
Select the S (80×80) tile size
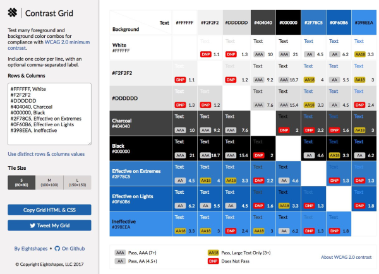21,182
